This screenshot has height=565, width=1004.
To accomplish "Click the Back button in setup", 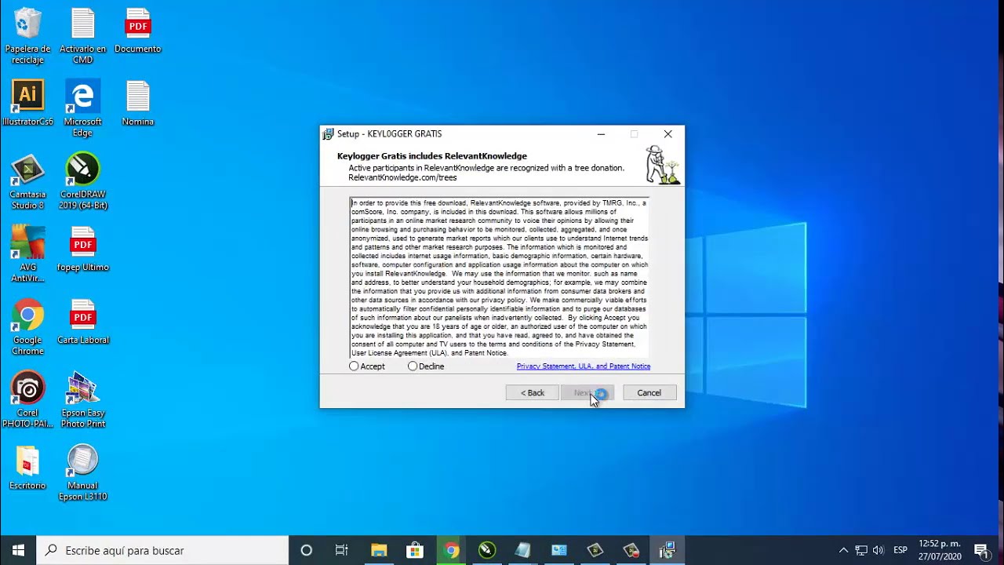I will (533, 392).
